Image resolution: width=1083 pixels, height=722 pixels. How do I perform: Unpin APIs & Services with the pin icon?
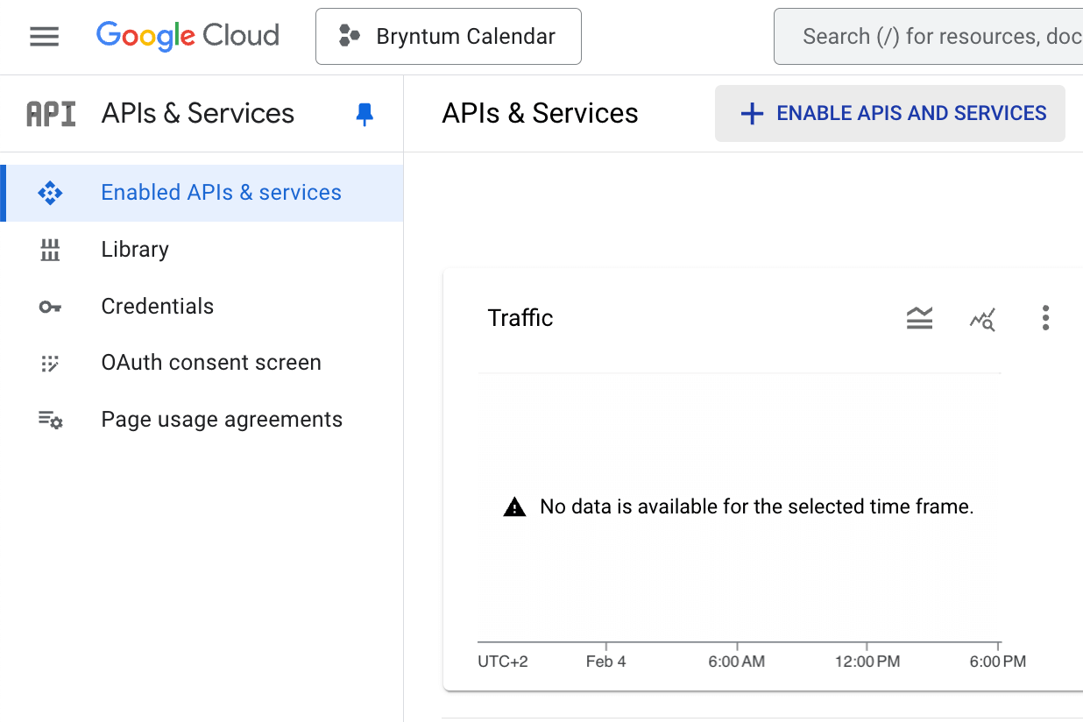[x=365, y=114]
